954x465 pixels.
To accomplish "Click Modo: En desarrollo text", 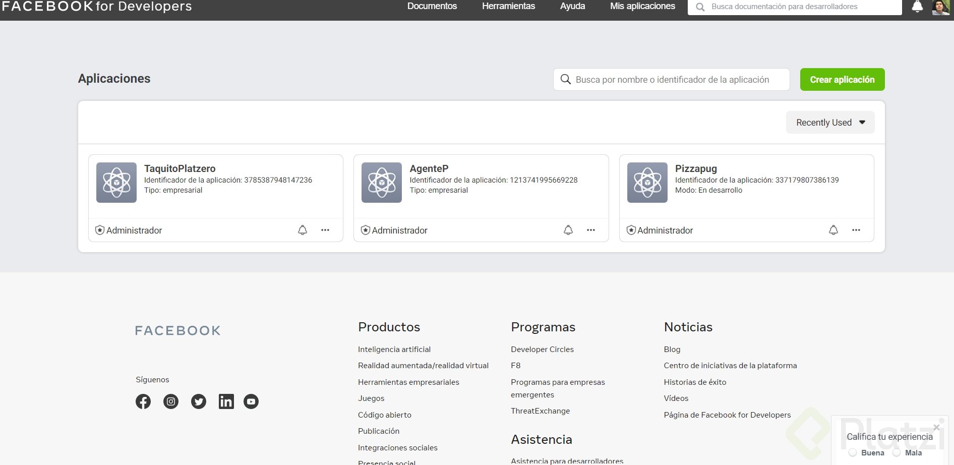I will [x=708, y=190].
